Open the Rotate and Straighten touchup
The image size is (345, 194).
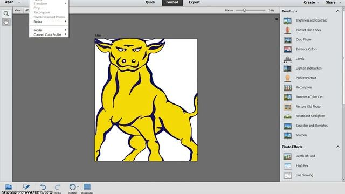point(304,116)
